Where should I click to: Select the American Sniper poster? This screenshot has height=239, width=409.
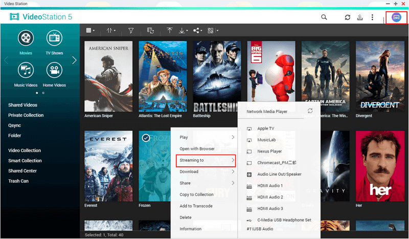(108, 76)
